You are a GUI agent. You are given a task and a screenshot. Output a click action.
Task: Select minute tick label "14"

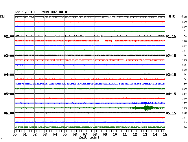tap(155, 135)
